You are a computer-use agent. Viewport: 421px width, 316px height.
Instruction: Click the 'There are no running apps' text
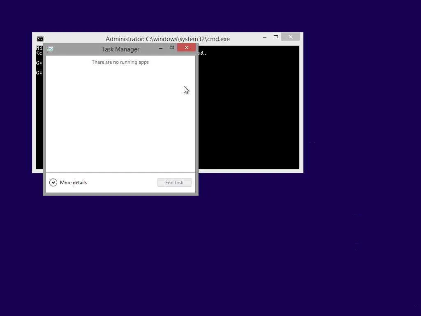(x=120, y=62)
